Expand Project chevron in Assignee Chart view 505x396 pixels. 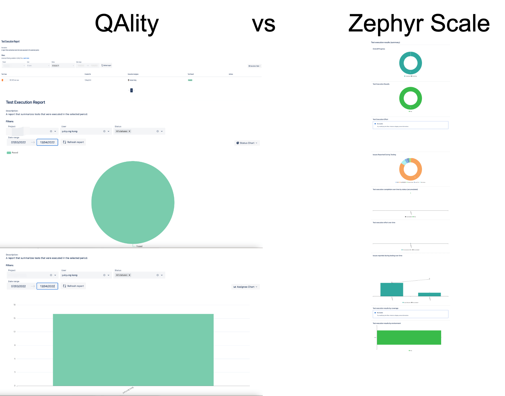[55, 275]
